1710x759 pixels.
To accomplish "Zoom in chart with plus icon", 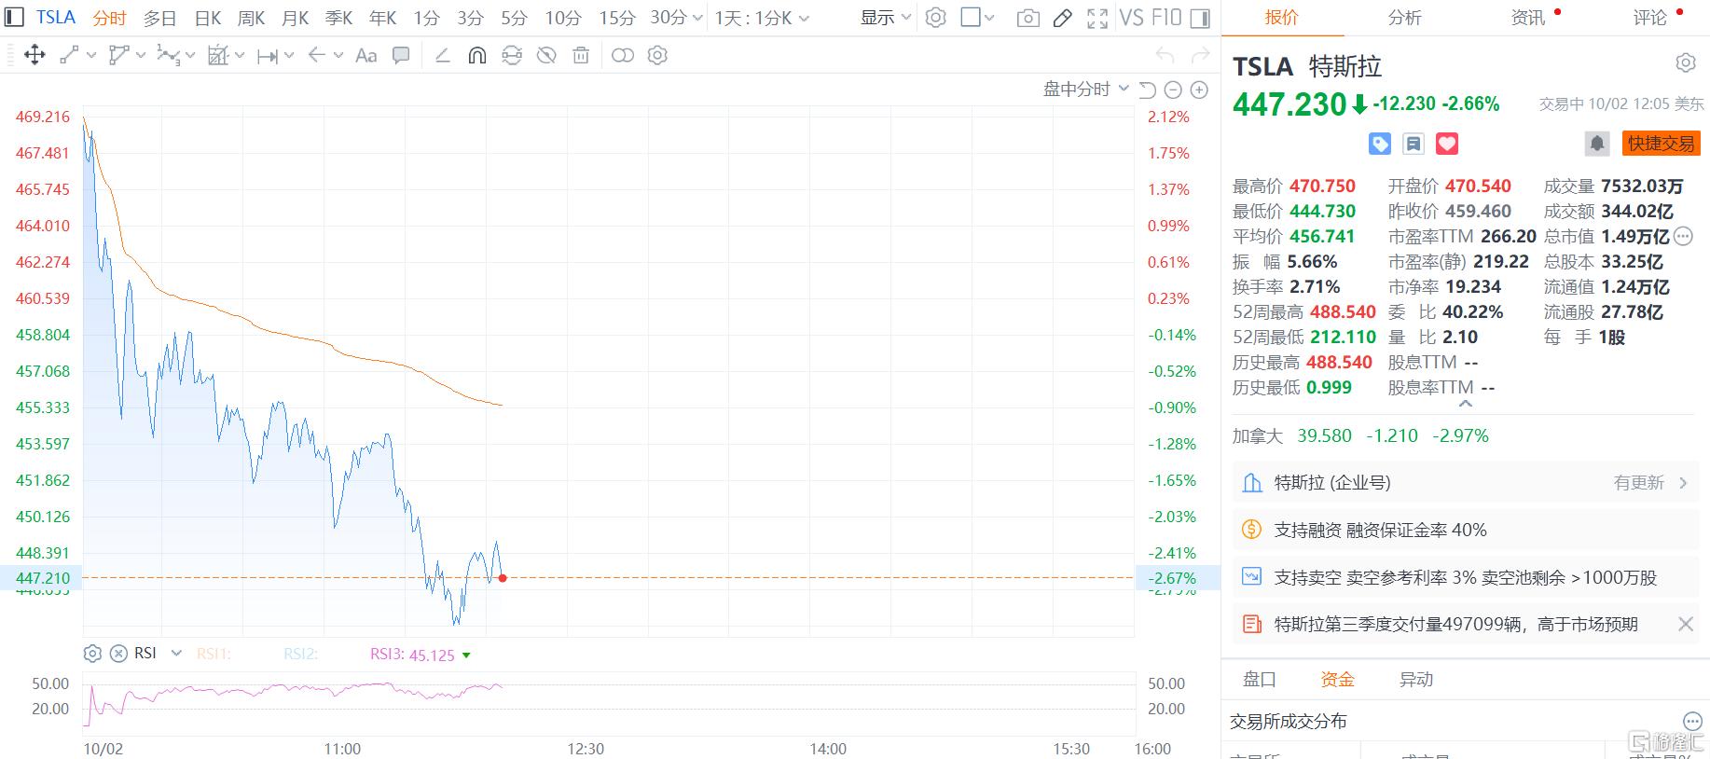I will [x=1199, y=90].
